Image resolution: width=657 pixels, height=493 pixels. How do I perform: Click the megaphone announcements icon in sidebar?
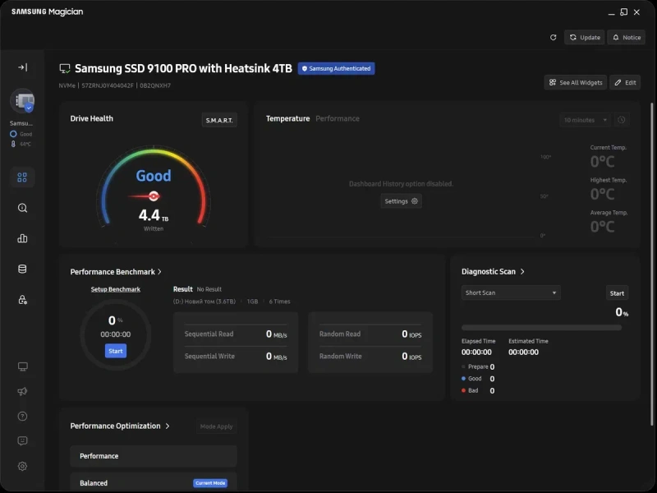coord(23,391)
